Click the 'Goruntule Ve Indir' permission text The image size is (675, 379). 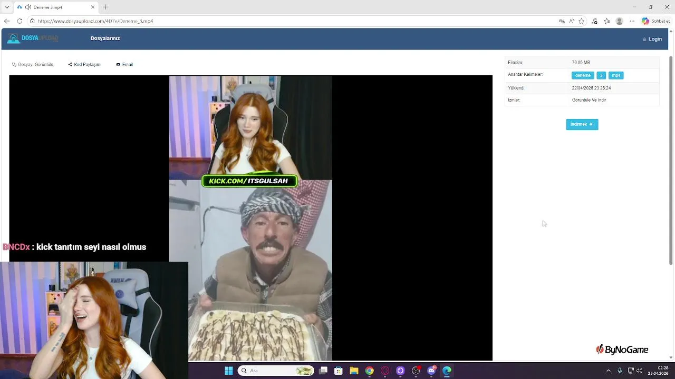589,99
